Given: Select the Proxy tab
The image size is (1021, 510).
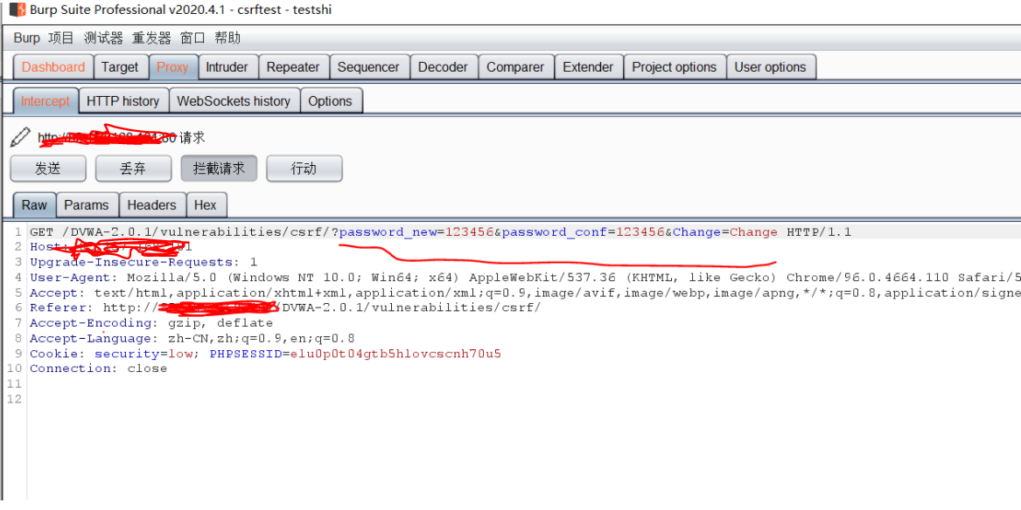Looking at the screenshot, I should [x=172, y=67].
